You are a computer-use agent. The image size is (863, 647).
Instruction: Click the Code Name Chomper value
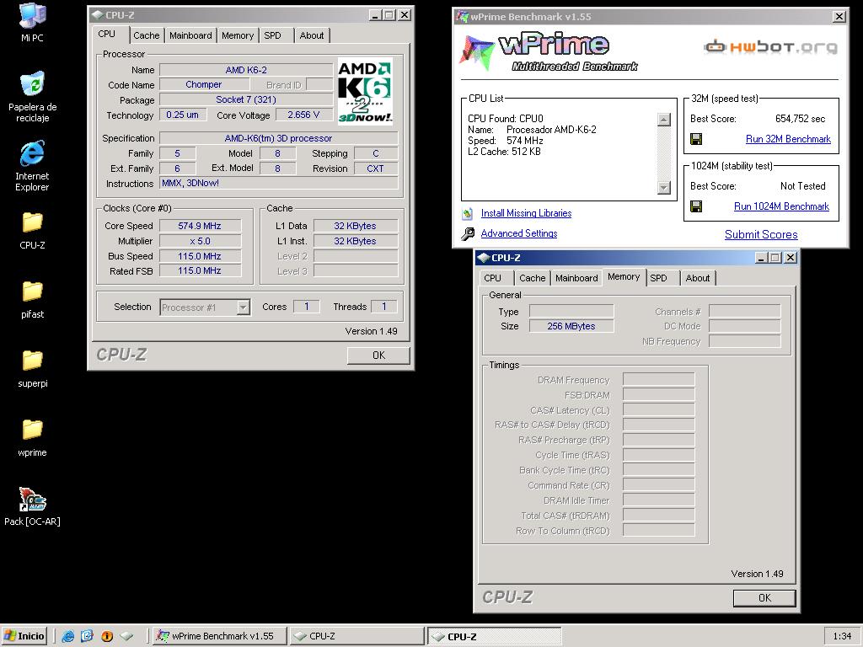(x=204, y=85)
